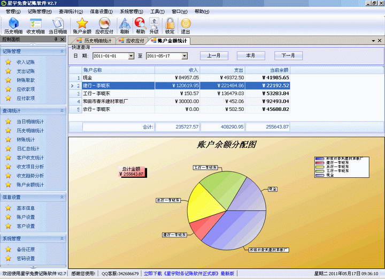The height and width of the screenshot is (279, 385).
Task: Click the 下一月 button
Action: pyautogui.click(x=288, y=56)
